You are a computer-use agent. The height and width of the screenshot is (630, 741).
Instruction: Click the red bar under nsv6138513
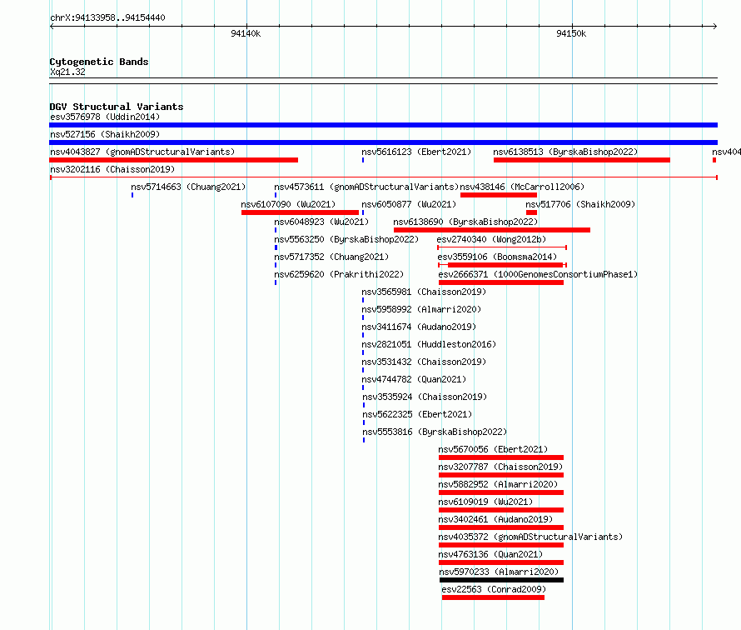[582, 160]
